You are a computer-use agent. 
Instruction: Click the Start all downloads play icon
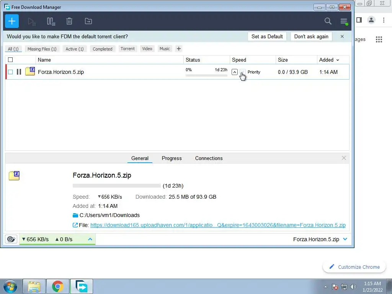31,21
